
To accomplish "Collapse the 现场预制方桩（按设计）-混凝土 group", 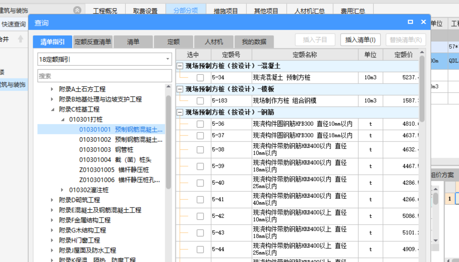I will [180, 66].
